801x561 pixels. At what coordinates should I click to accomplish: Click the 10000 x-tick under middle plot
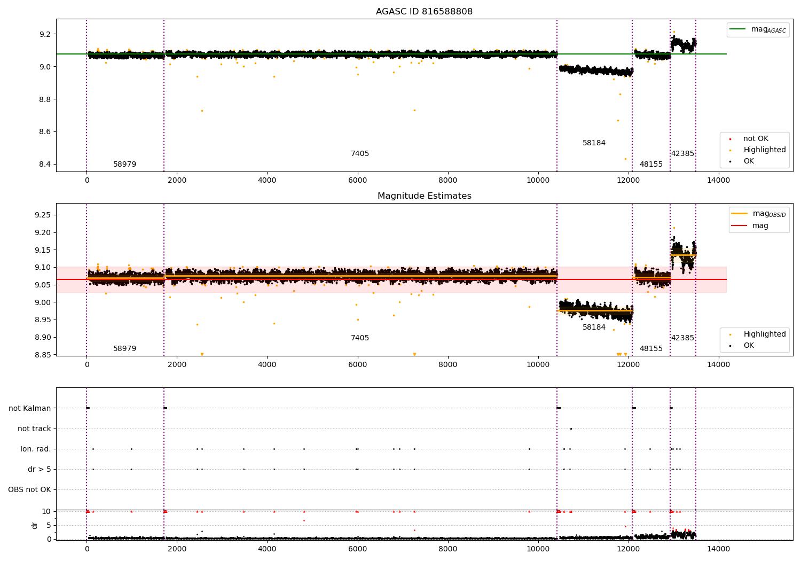point(538,364)
